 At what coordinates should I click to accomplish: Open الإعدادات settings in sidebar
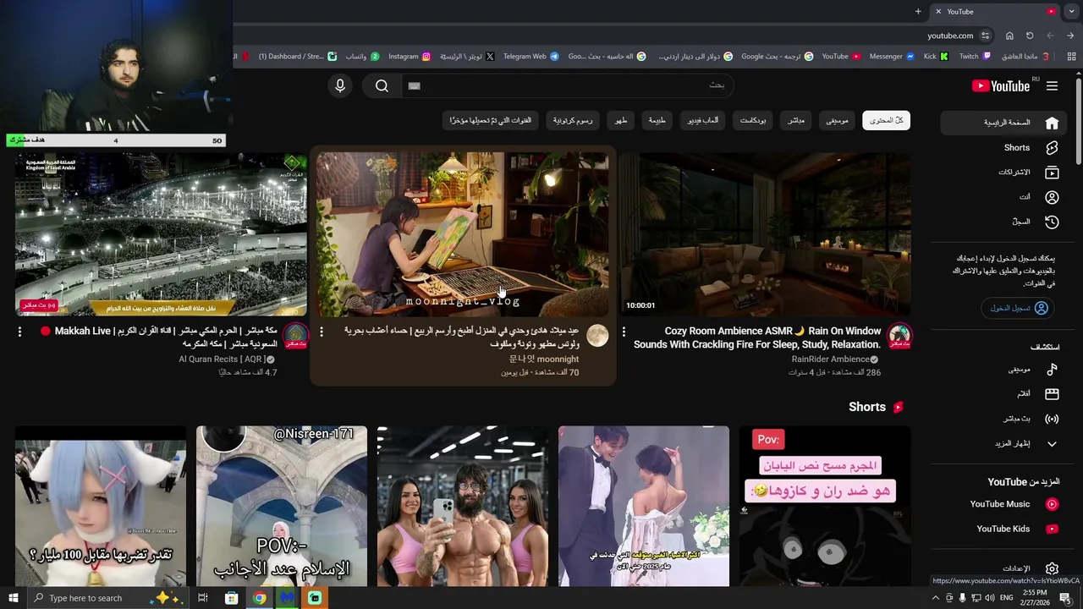pyautogui.click(x=1002, y=568)
